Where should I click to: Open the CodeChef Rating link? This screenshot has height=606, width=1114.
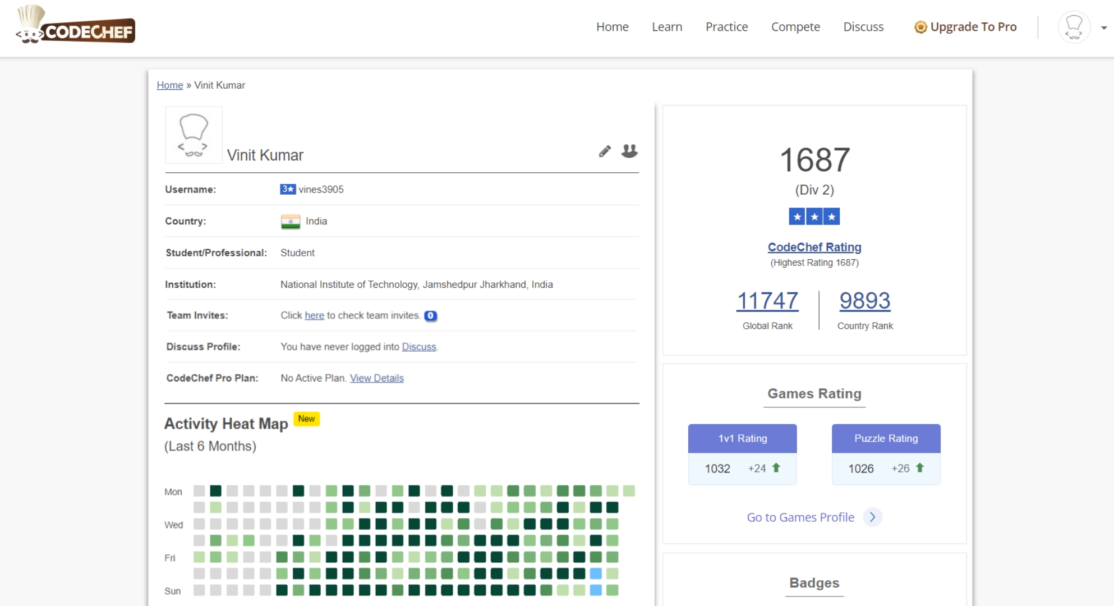tap(814, 247)
